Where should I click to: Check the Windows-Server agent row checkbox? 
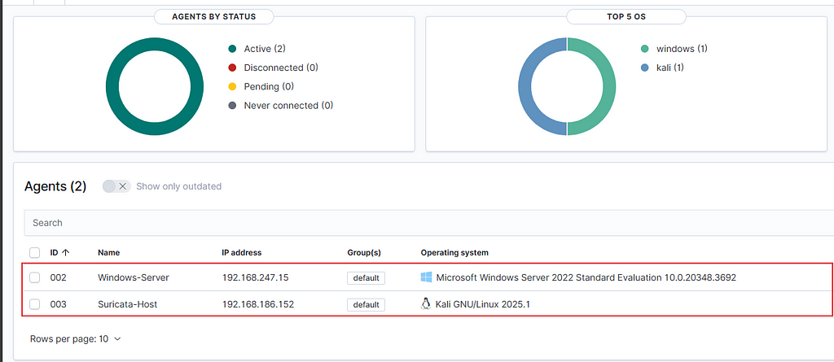34,277
